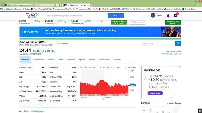Set chart range to 1D

(81, 68)
